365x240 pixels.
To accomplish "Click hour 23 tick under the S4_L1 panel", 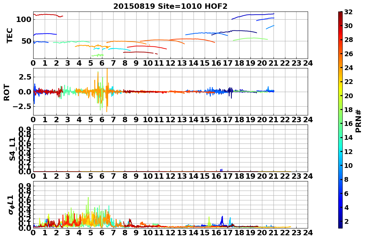I will tap(296, 176).
